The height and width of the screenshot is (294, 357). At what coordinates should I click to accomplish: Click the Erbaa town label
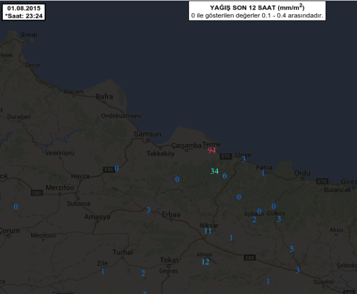click(171, 215)
